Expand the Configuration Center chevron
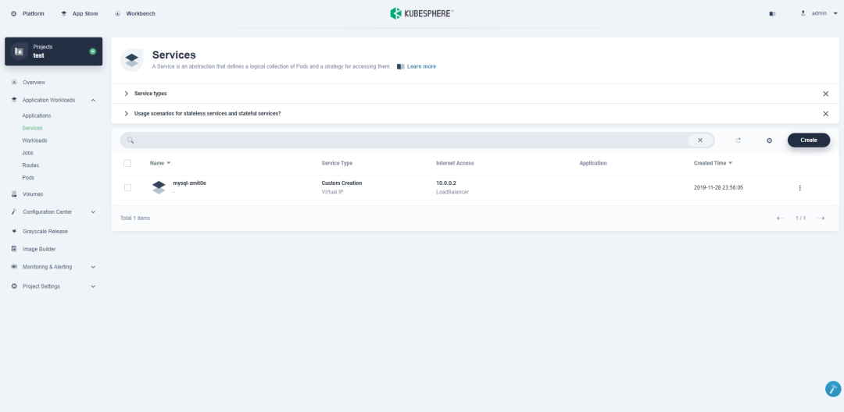The width and height of the screenshot is (844, 412). [93, 212]
